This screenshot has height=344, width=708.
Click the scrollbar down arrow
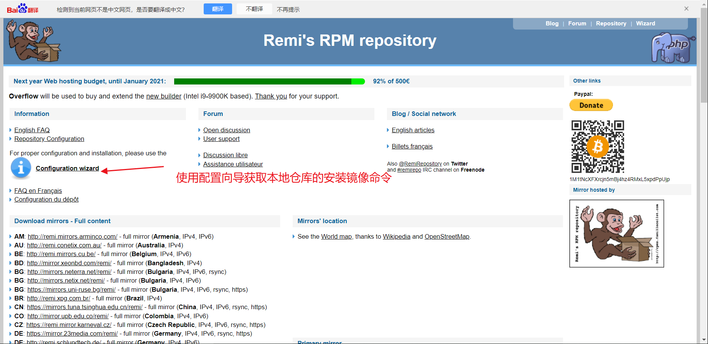[x=704, y=340]
